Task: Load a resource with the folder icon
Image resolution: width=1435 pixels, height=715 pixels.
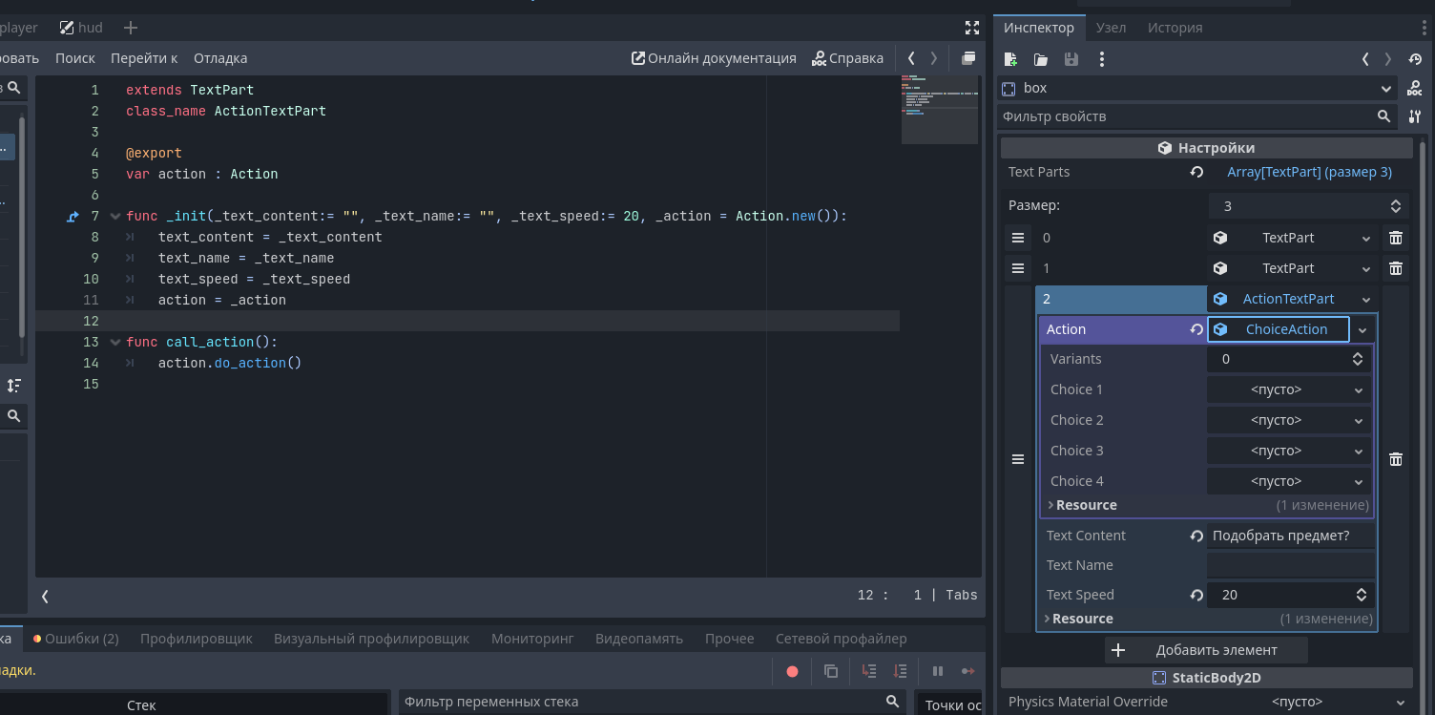Action: pyautogui.click(x=1041, y=59)
